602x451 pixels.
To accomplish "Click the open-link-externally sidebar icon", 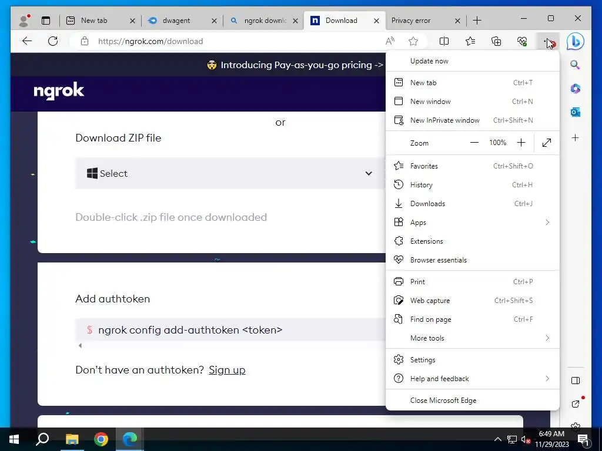I will coord(575,404).
